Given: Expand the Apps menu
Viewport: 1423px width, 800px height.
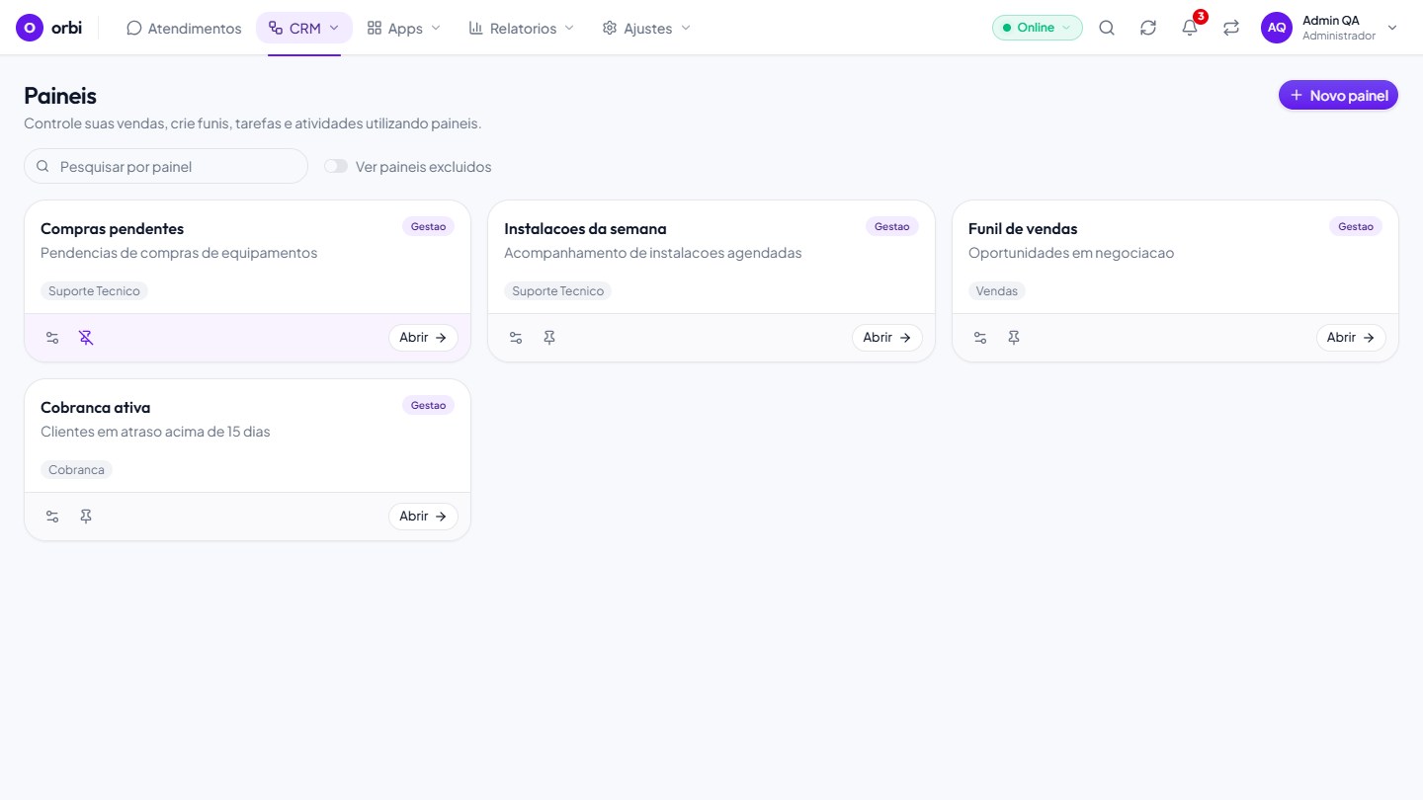Looking at the screenshot, I should (x=404, y=28).
